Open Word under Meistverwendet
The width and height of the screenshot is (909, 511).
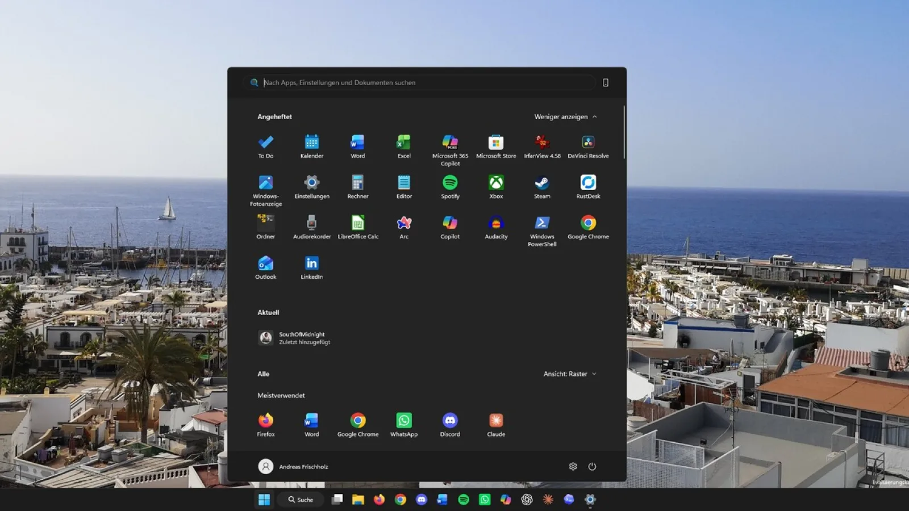point(312,425)
